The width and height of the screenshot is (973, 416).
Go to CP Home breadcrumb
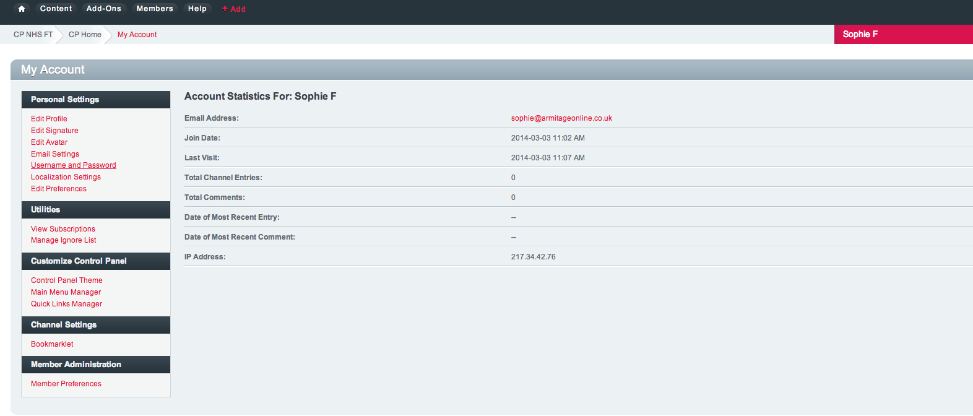click(x=85, y=35)
